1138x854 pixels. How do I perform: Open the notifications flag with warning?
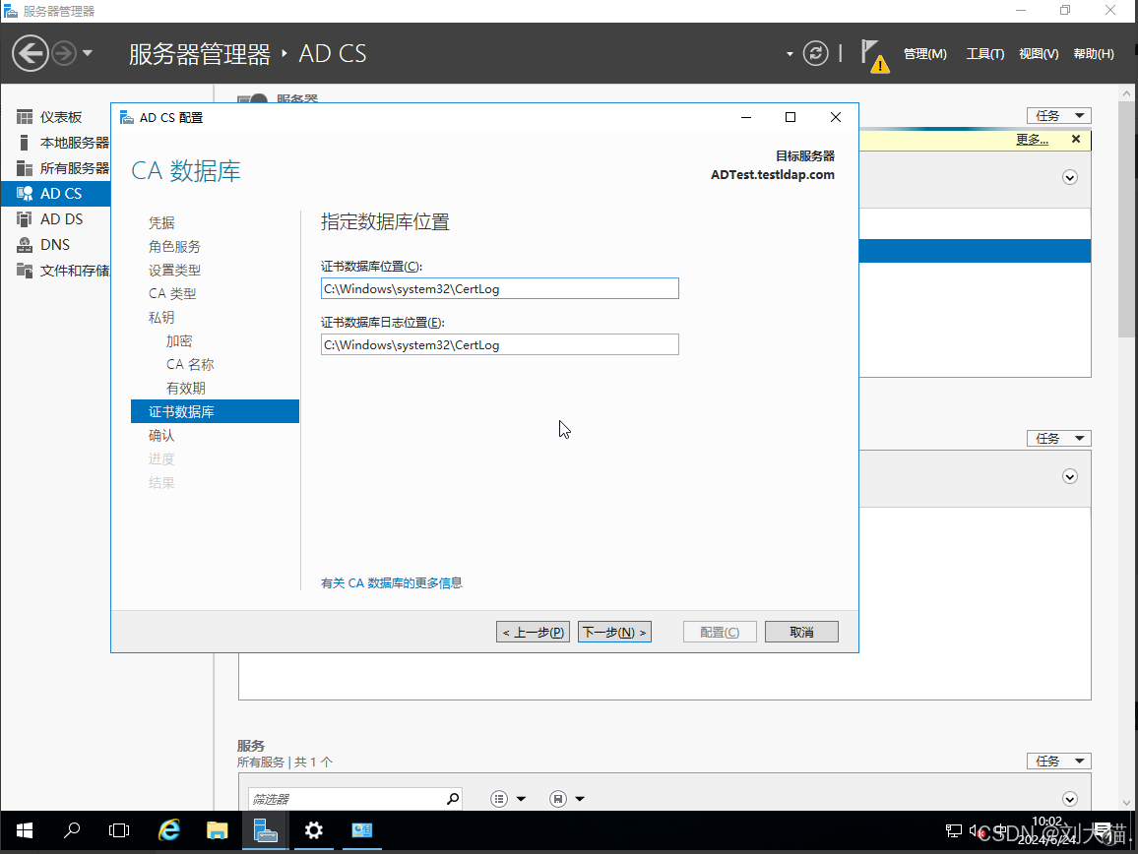[874, 56]
